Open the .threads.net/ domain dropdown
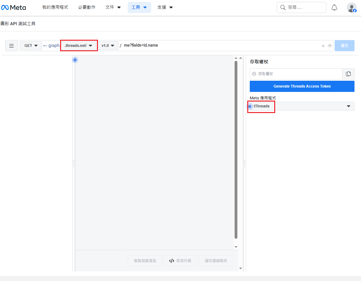This screenshot has height=281, width=361. 78,46
